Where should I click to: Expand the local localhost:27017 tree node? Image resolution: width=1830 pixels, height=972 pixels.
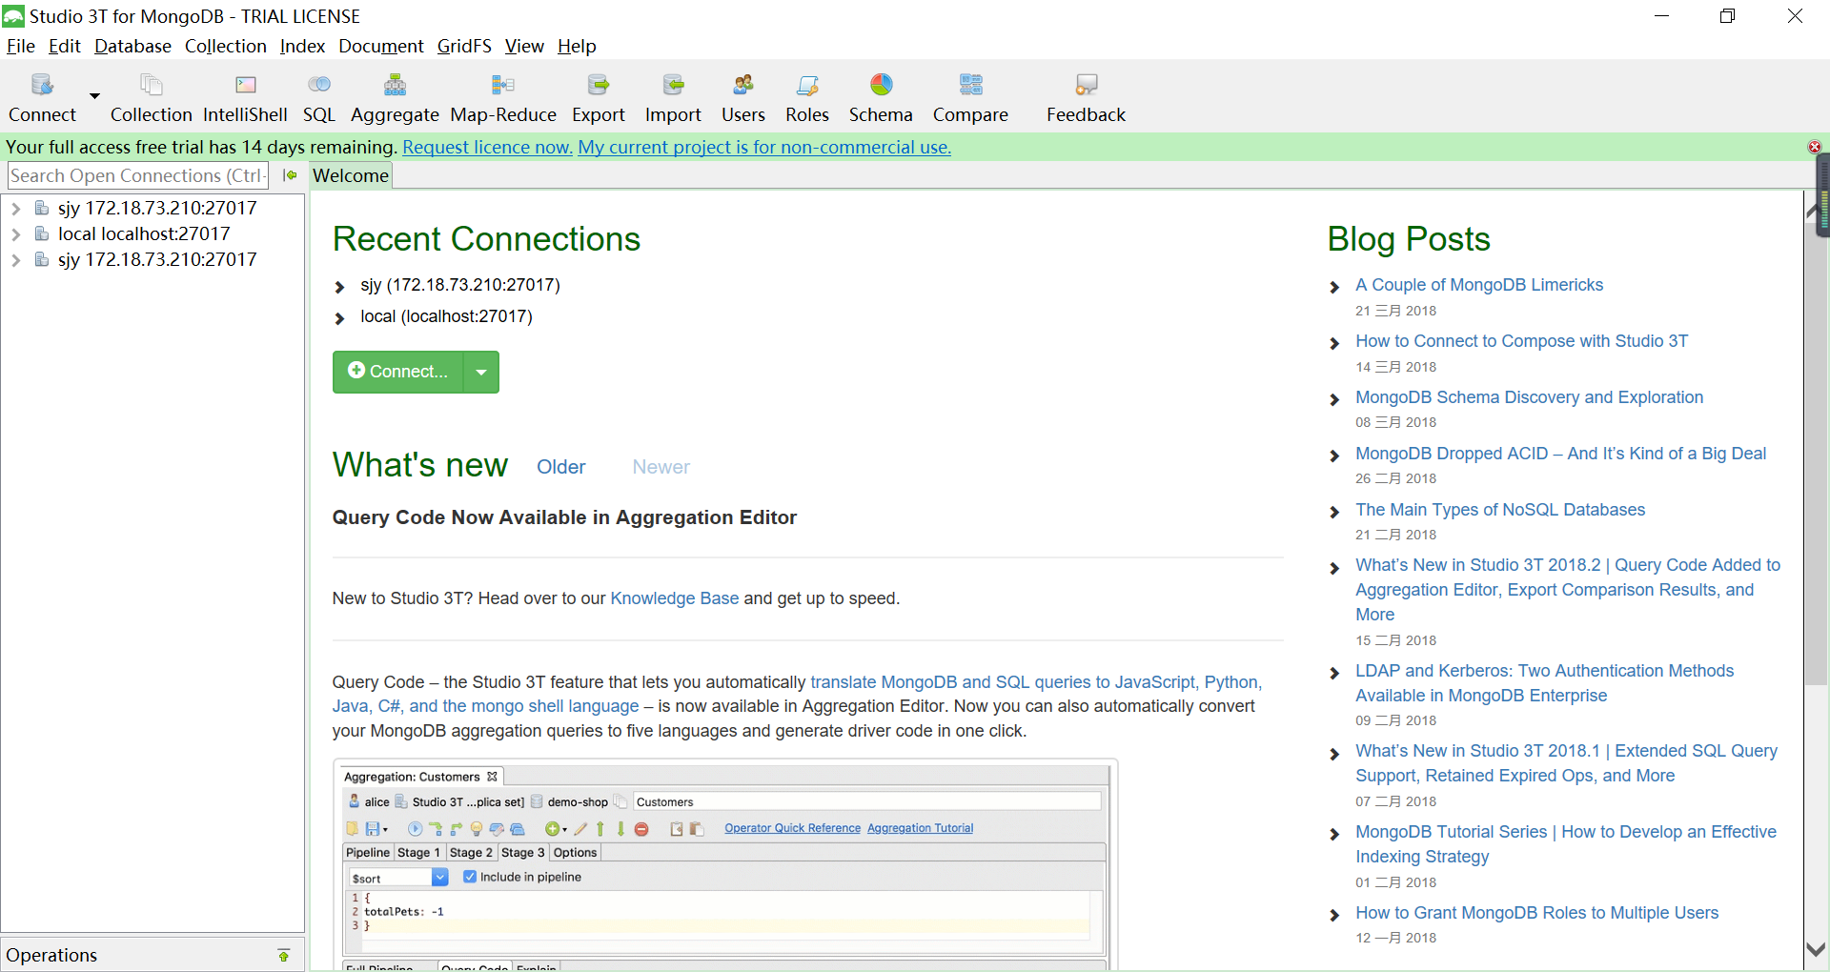16,233
